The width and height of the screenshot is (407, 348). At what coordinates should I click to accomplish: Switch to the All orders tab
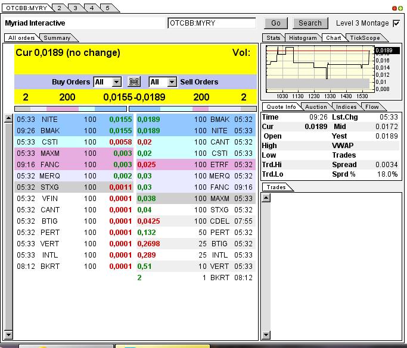click(x=21, y=38)
